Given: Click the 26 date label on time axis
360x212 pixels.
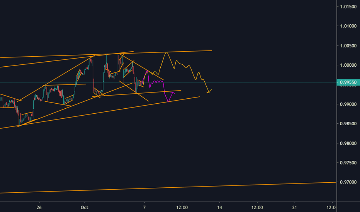Looking at the screenshot, I should pyautogui.click(x=39, y=208).
